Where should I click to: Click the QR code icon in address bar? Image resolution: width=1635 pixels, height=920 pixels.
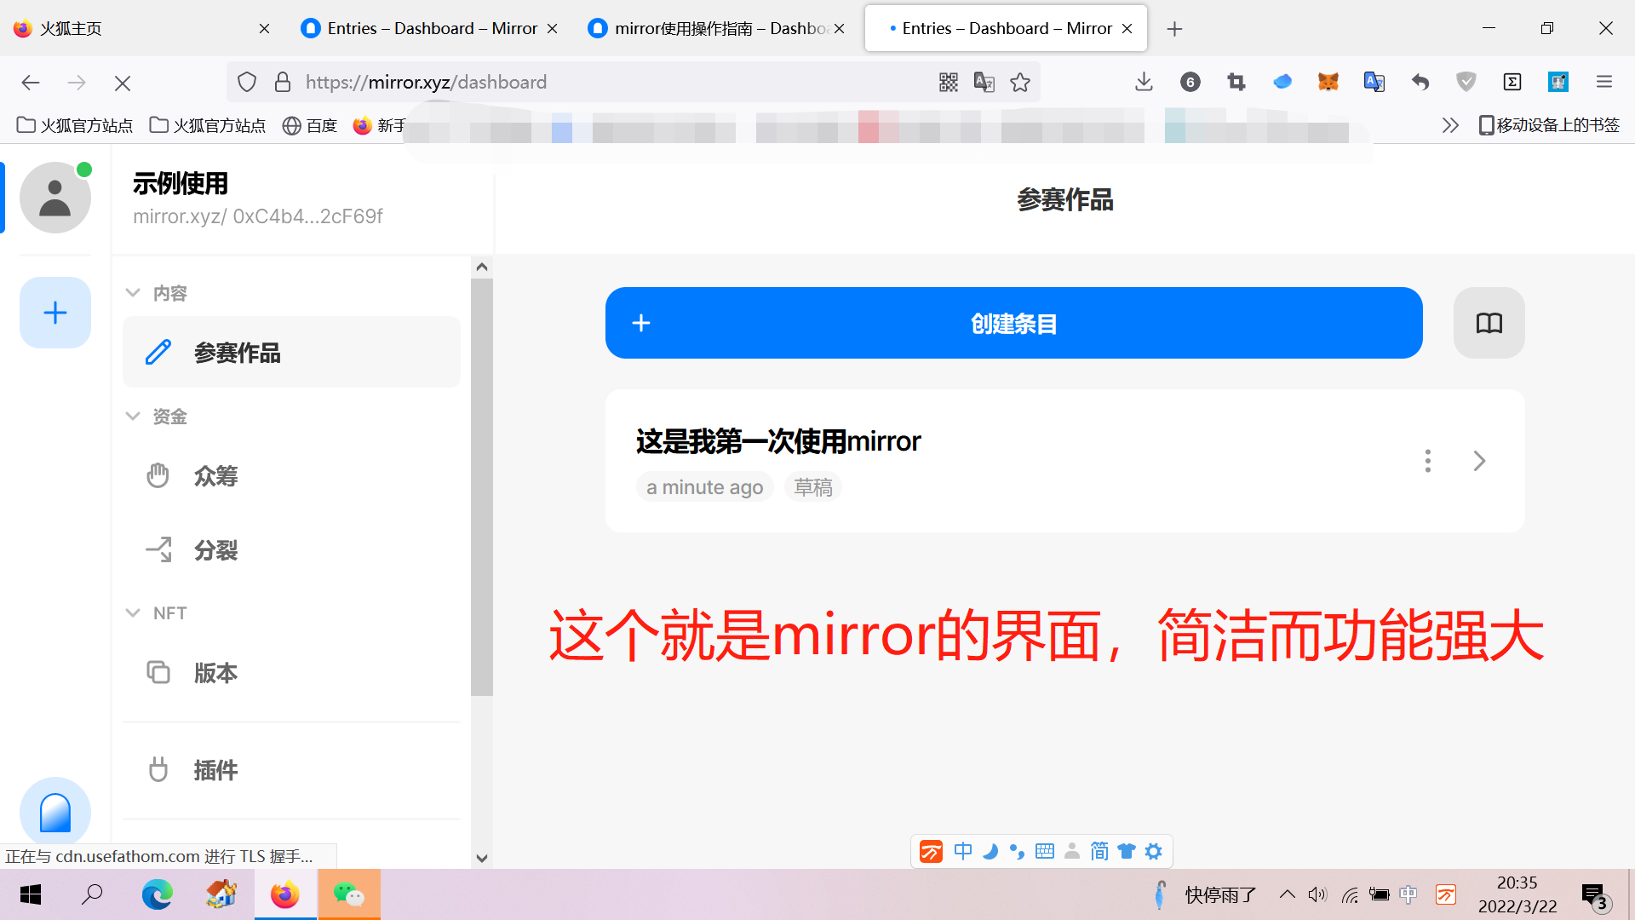coord(949,82)
